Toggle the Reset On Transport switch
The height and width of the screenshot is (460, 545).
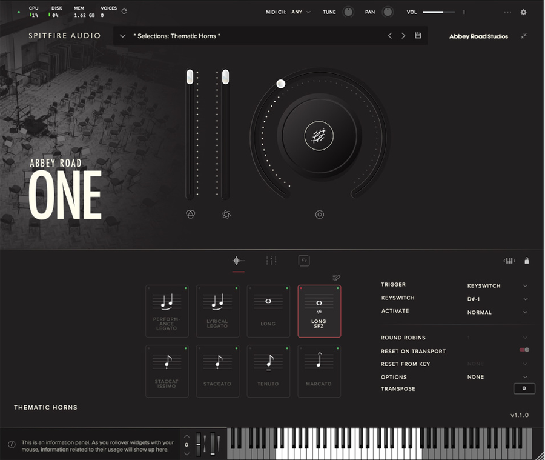pyautogui.click(x=524, y=350)
